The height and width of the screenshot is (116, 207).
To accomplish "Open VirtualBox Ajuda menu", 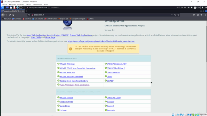I will pos(46,5).
